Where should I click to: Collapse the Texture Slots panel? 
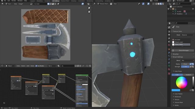(x=172, y=31)
